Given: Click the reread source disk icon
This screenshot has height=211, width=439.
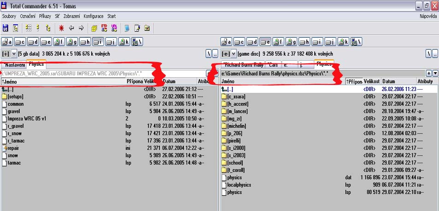Looking at the screenshot, I should coord(6,28).
